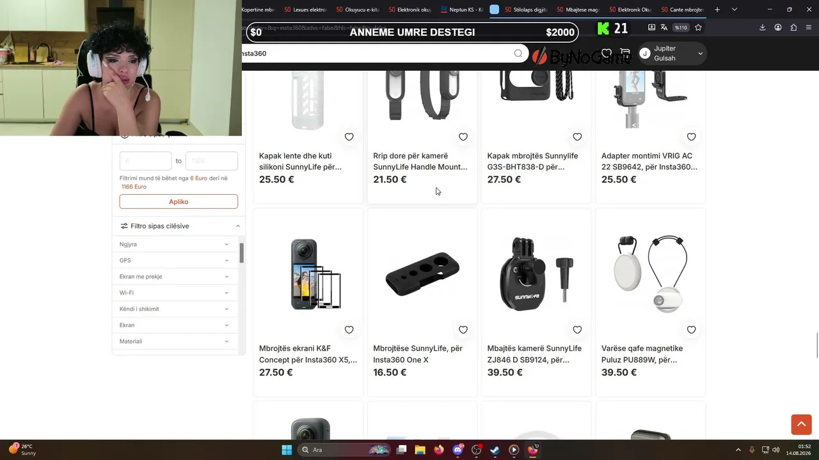Favorite the Mbajtës kamerë SunnyLife ZJ846 product
Screen dimensions: 819x460
click(x=577, y=330)
